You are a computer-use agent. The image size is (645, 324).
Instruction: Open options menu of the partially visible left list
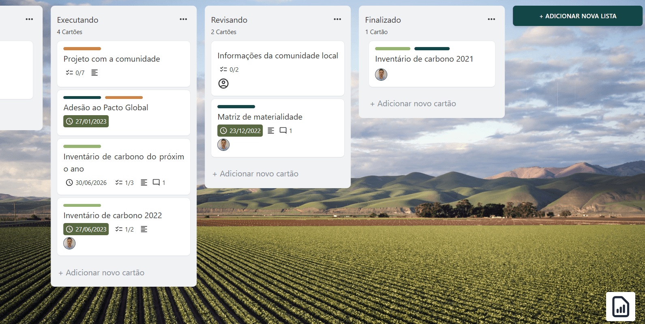[x=29, y=19]
